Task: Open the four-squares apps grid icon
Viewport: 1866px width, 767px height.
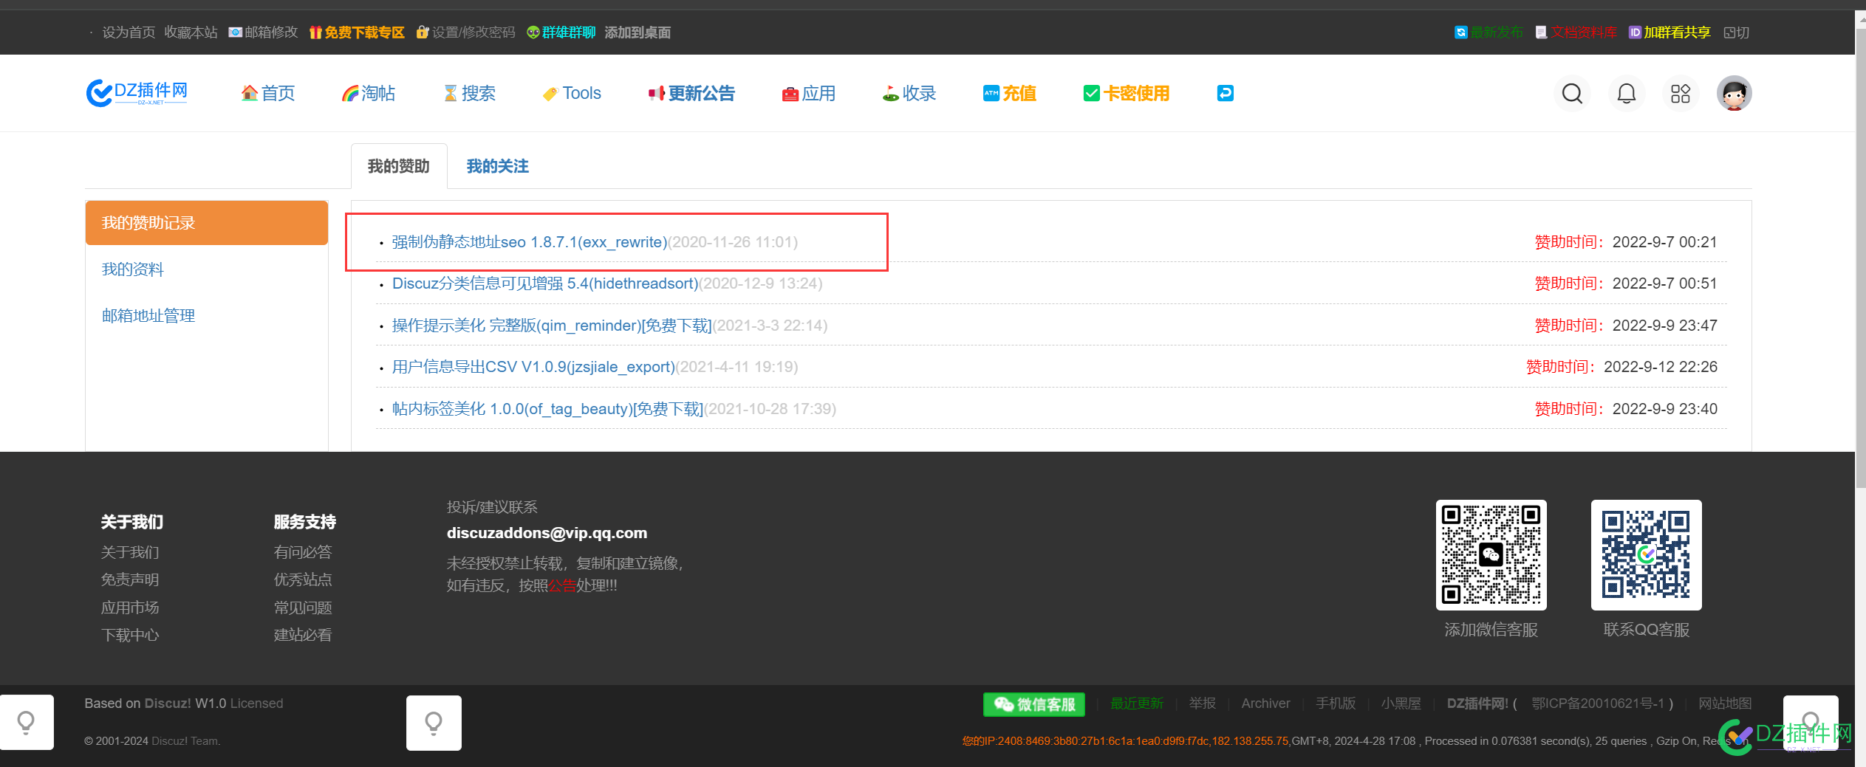Action: tap(1680, 94)
